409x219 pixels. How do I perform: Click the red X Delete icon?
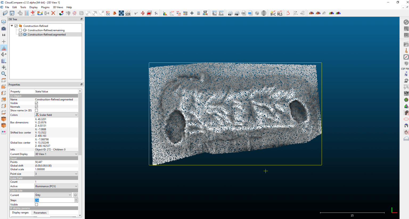(53, 13)
